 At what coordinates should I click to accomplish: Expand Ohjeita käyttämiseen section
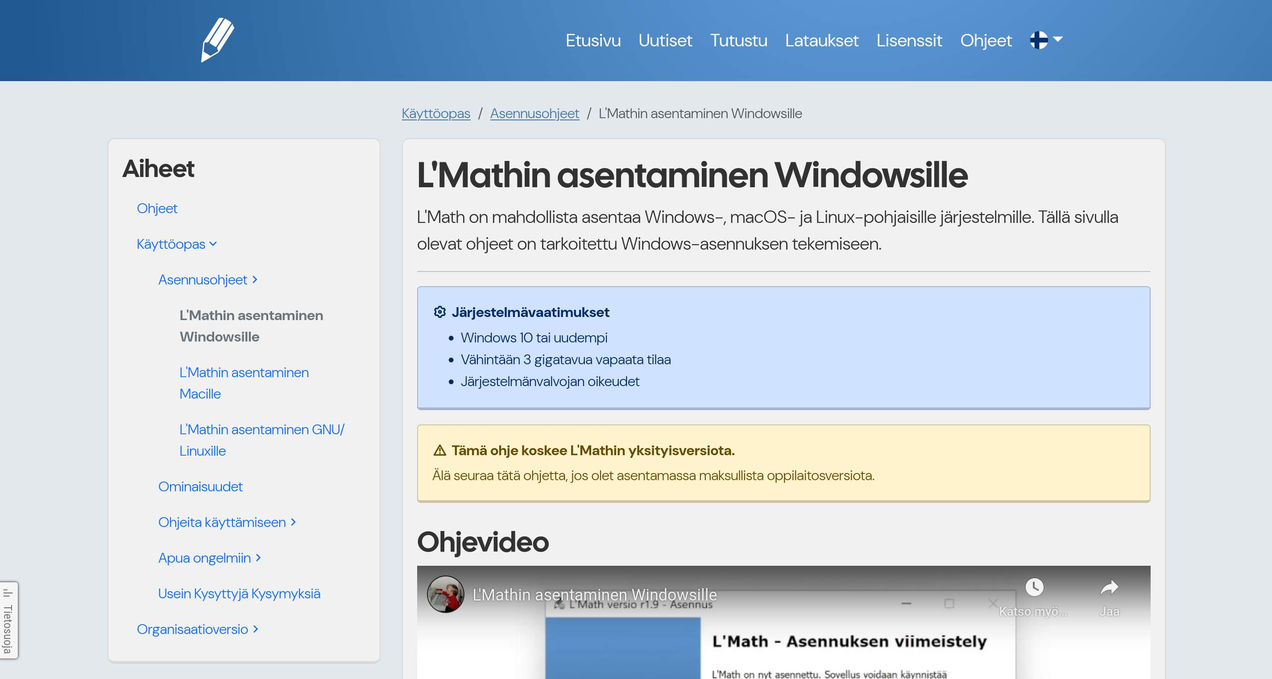click(x=227, y=522)
